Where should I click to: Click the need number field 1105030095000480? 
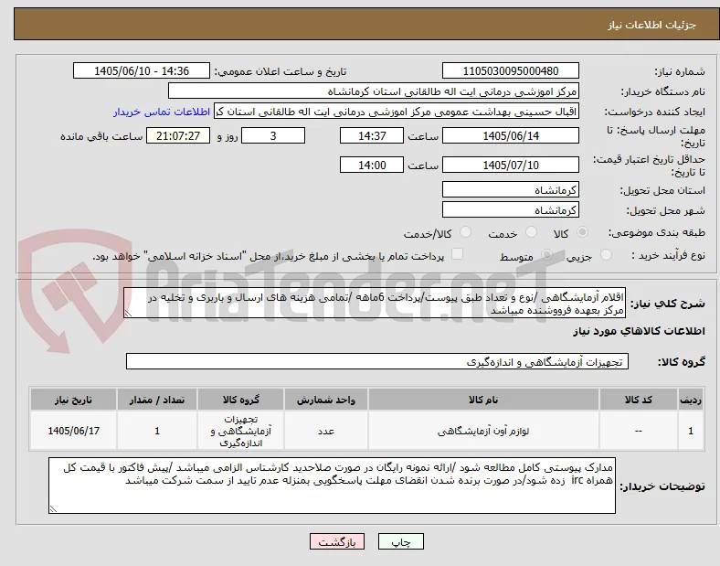[x=510, y=70]
